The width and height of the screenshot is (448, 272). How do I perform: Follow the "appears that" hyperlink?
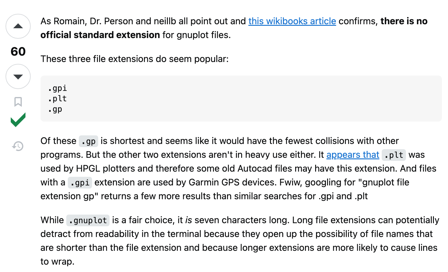353,155
